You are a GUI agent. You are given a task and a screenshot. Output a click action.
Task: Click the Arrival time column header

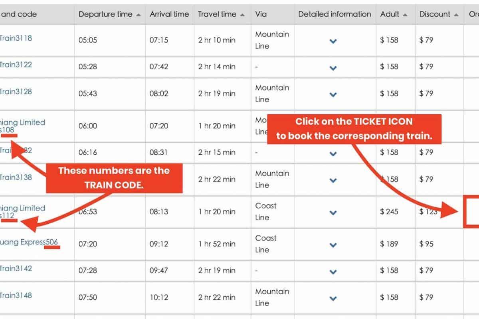point(169,14)
